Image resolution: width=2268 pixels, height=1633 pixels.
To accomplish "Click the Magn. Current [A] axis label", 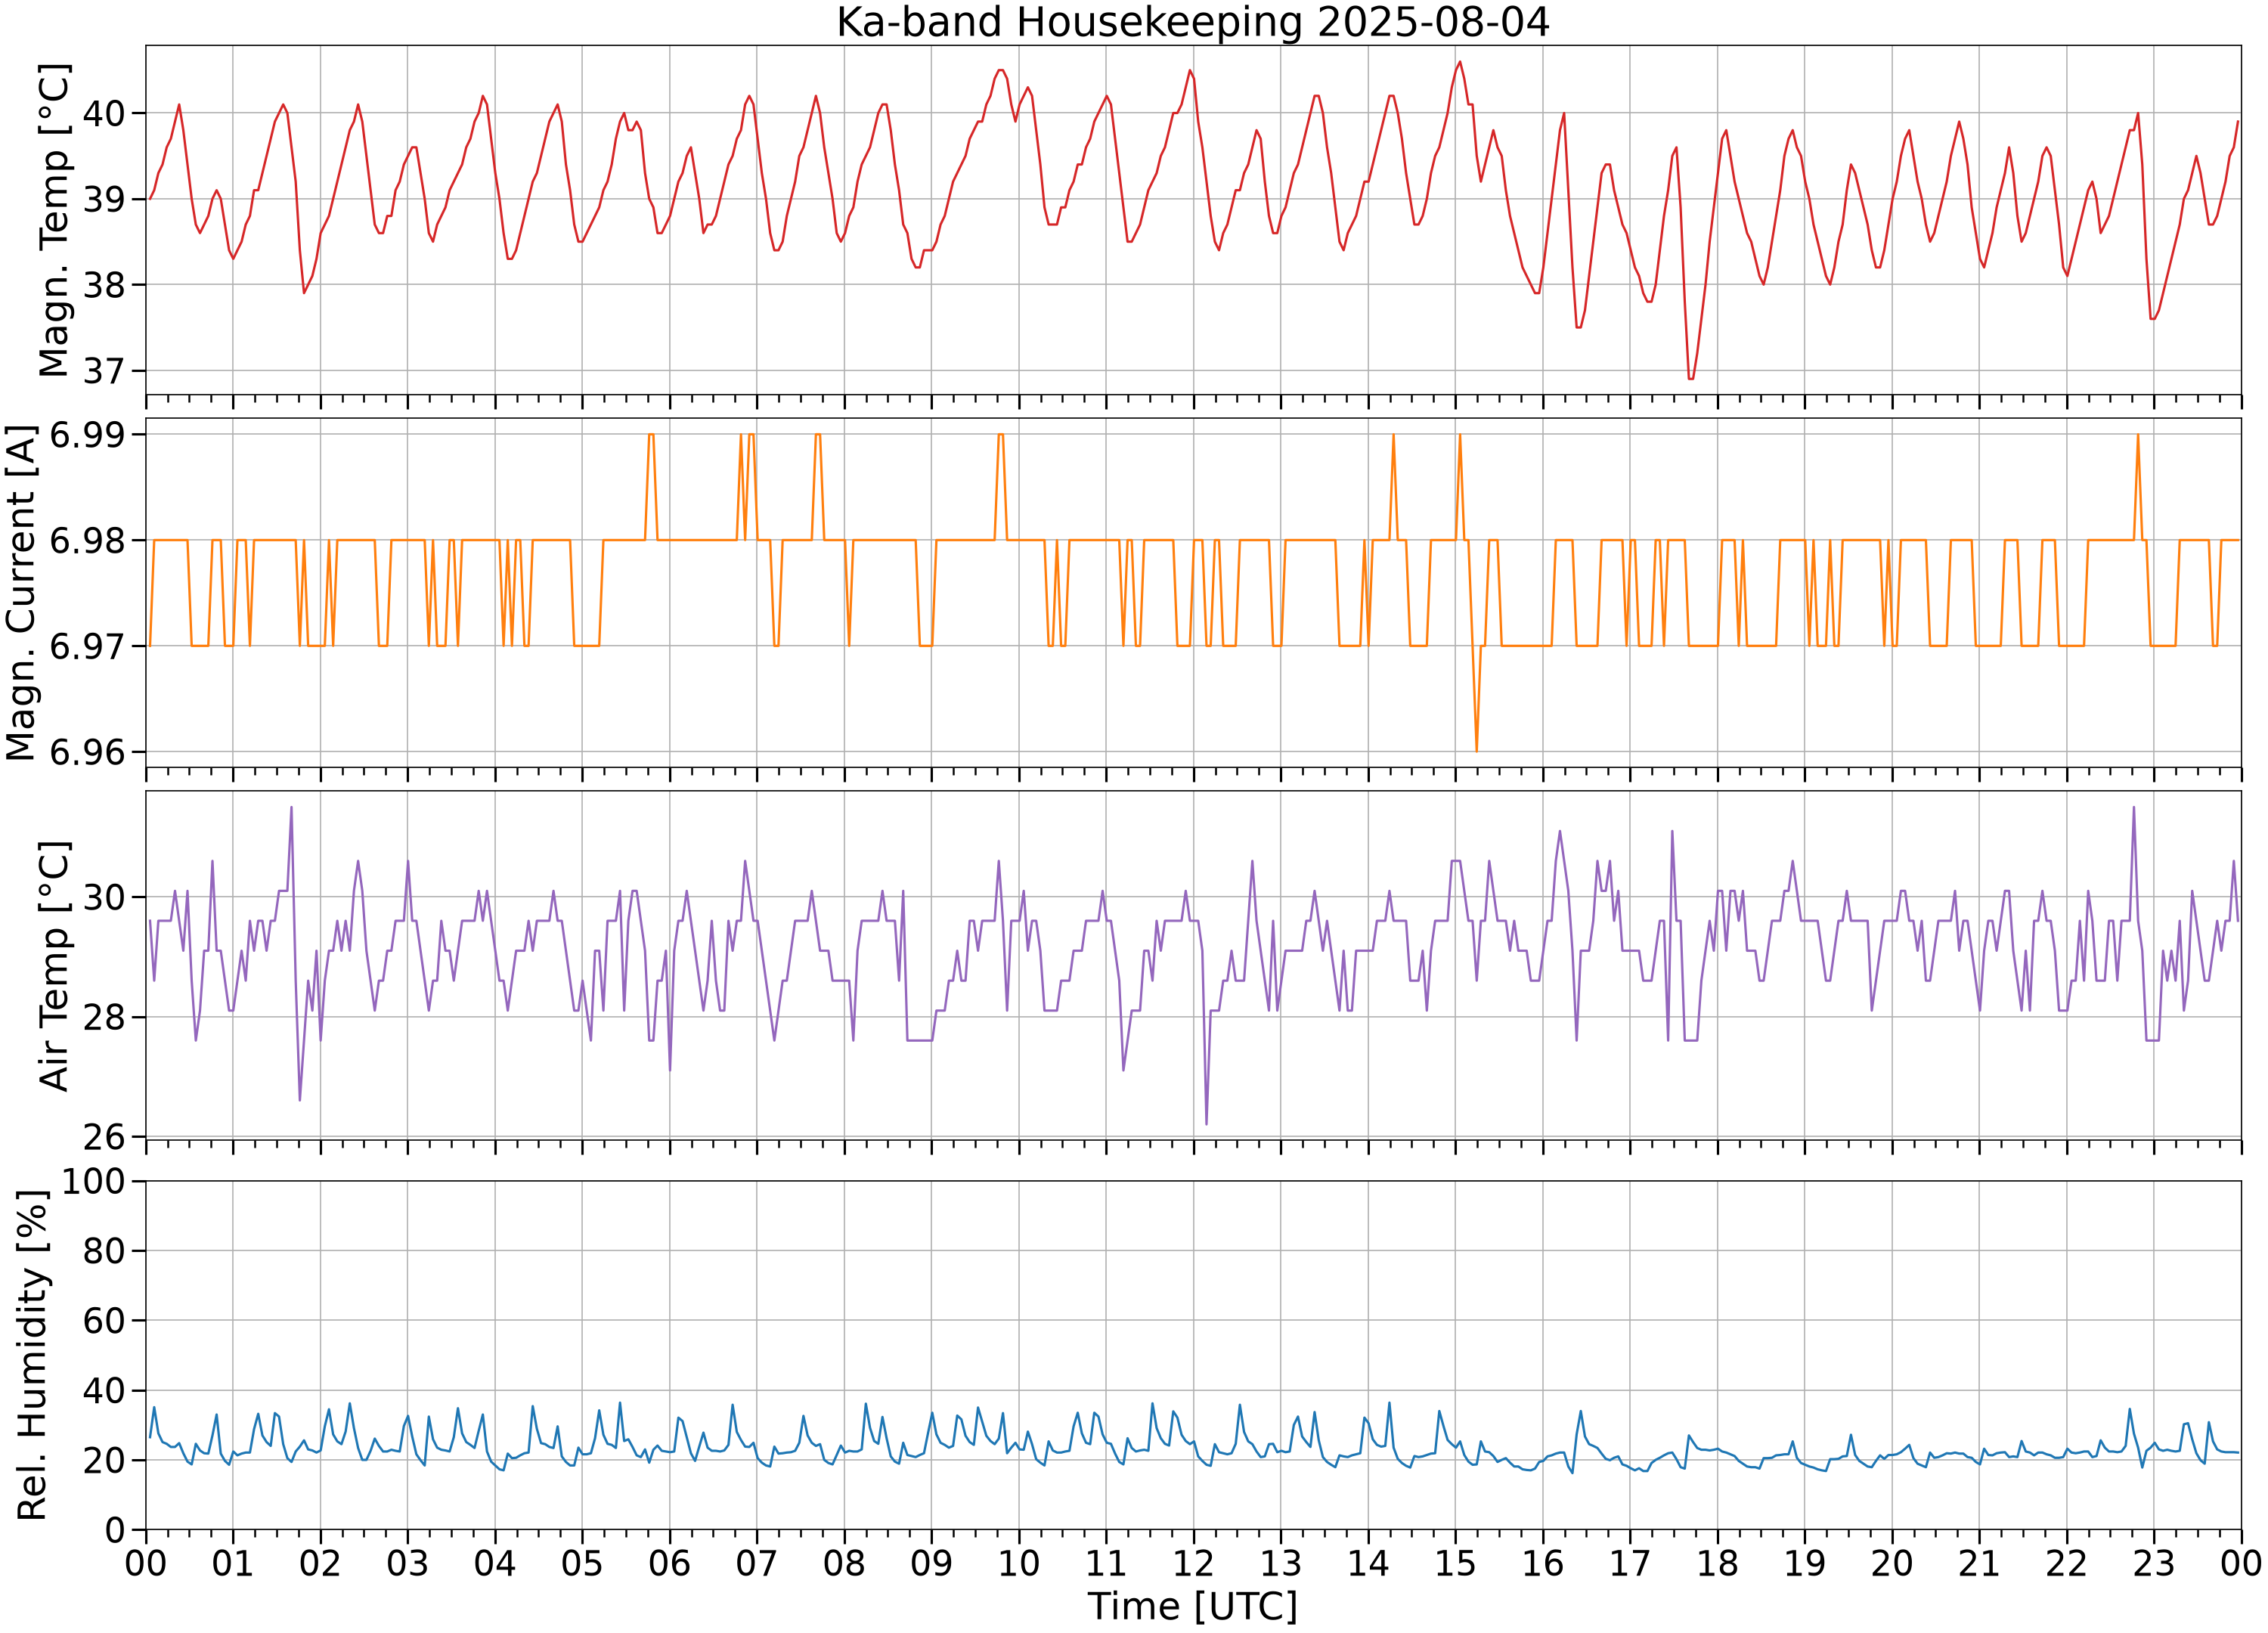I will [x=21, y=593].
